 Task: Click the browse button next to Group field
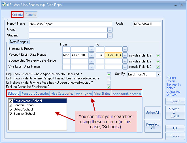[x=110, y=30]
